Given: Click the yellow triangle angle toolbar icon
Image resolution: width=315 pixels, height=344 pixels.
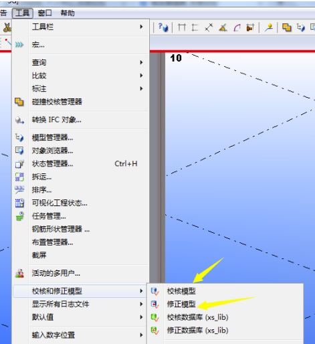Looking at the screenshot, I should pyautogui.click(x=223, y=27).
